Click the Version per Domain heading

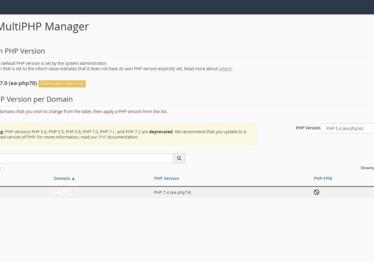[x=36, y=99]
